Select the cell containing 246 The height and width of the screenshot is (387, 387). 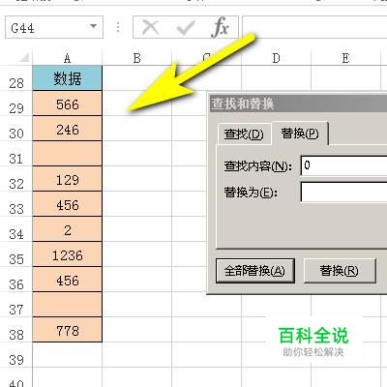pyautogui.click(x=67, y=129)
